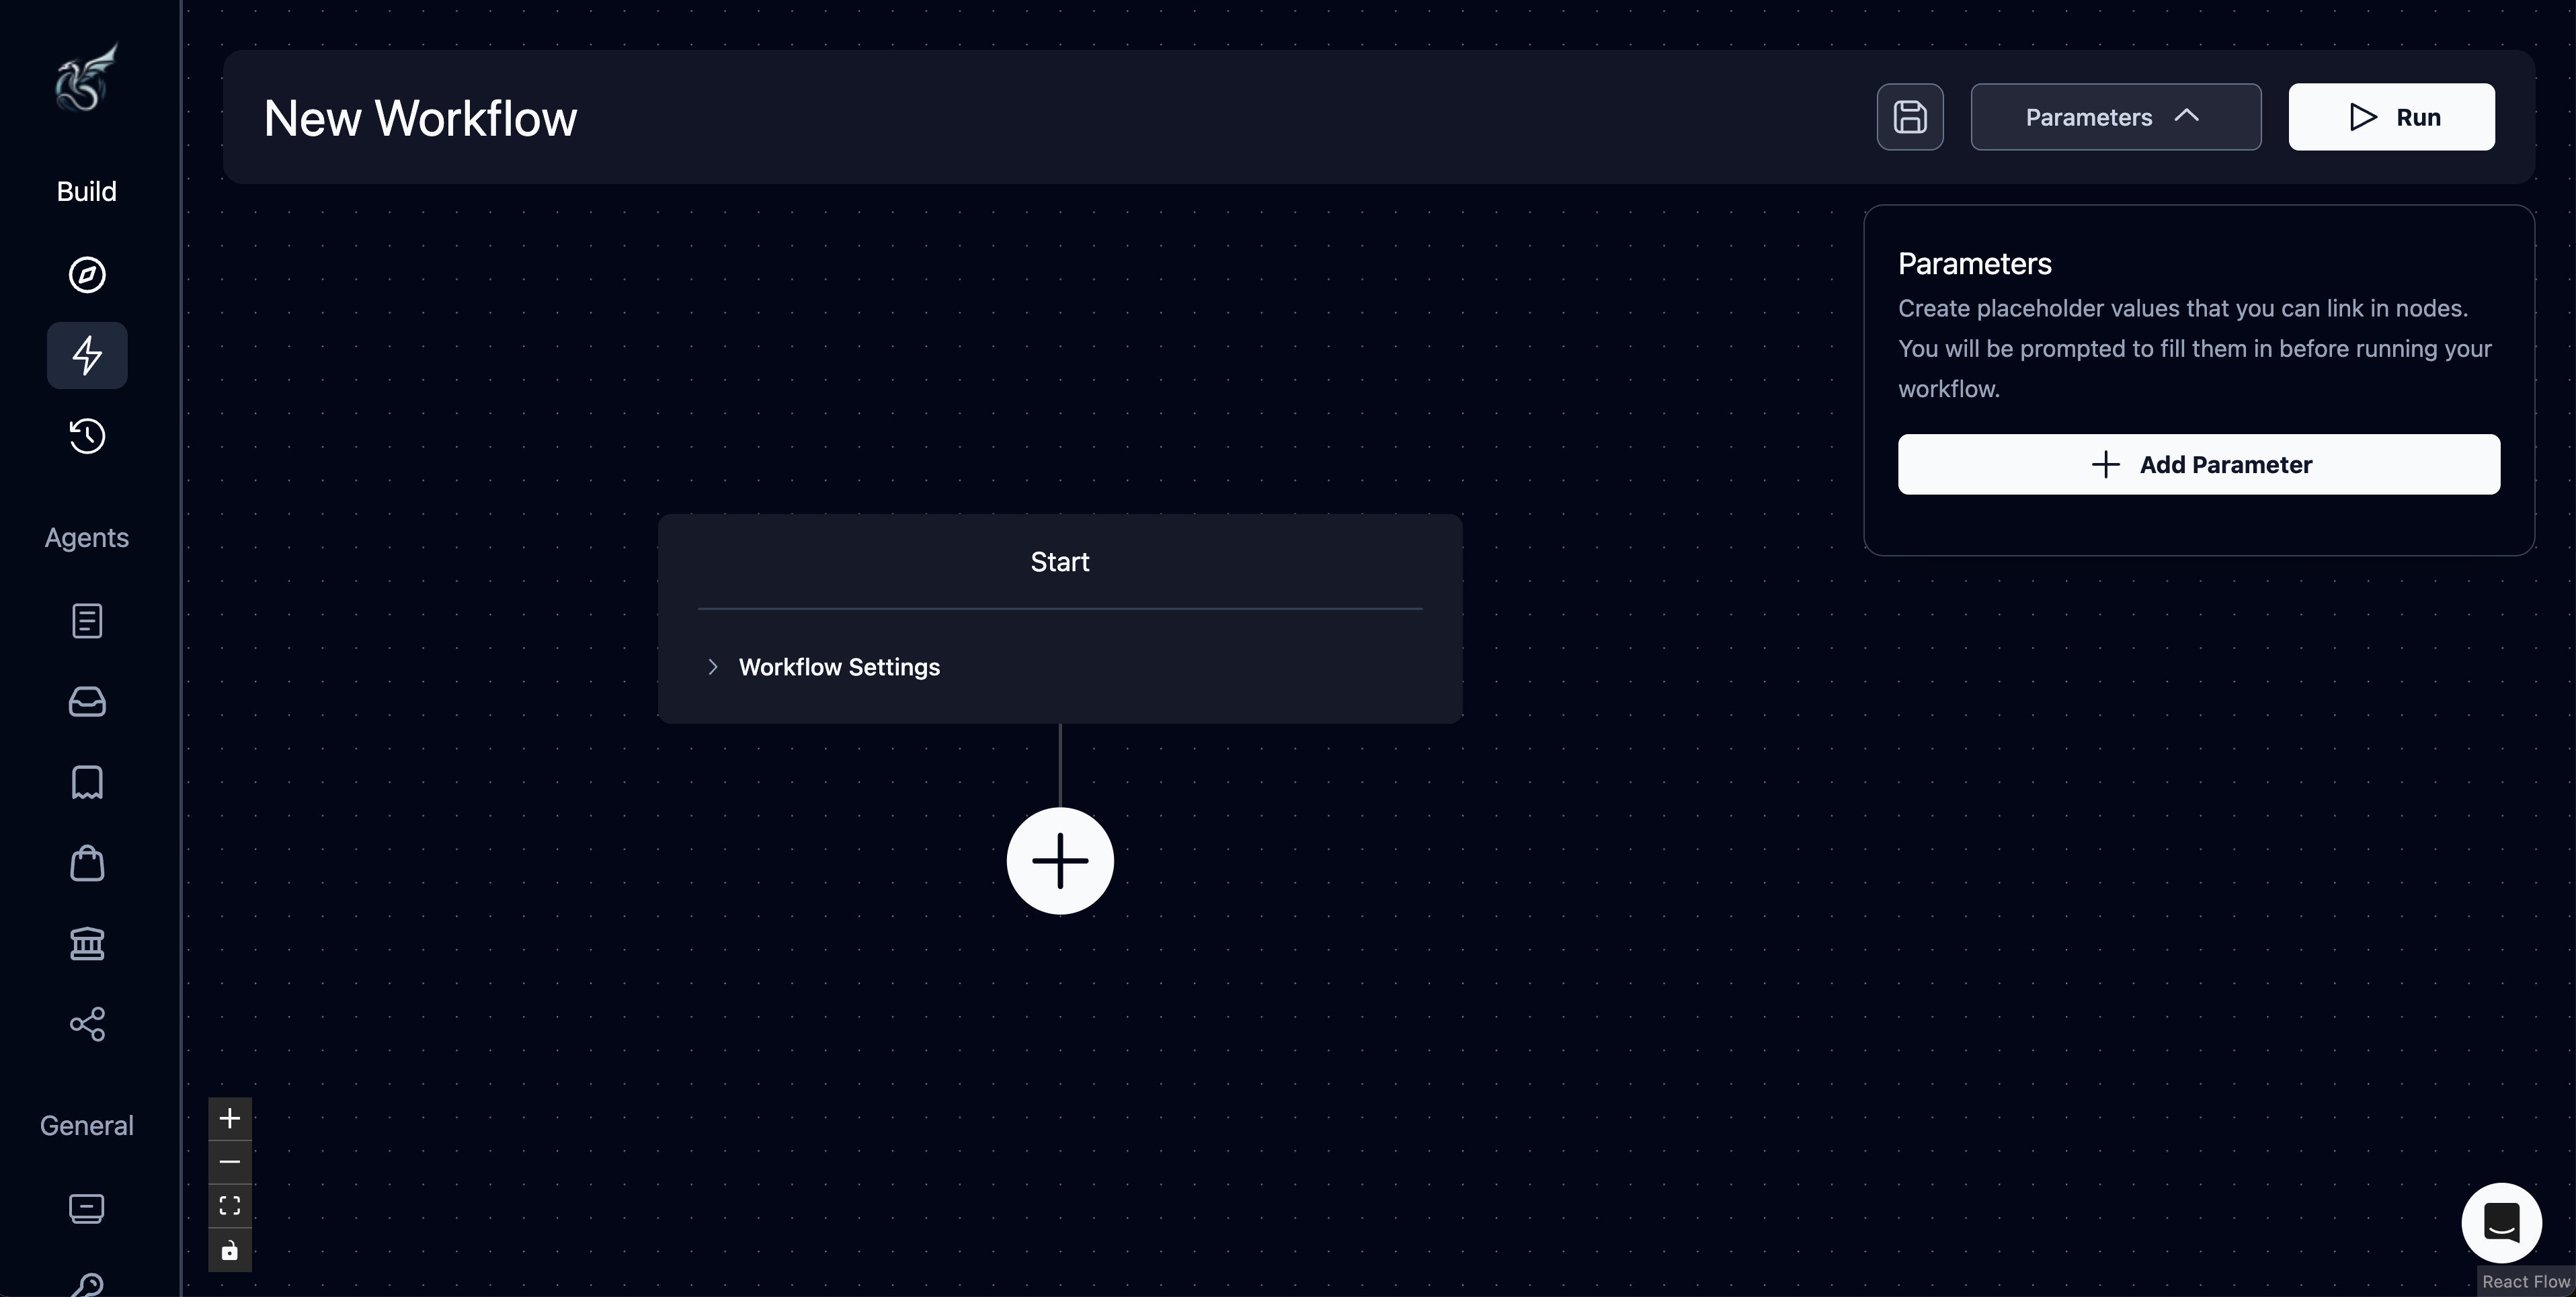Open the inbox tray icon under Agents
Image resolution: width=2576 pixels, height=1297 pixels.
point(86,702)
